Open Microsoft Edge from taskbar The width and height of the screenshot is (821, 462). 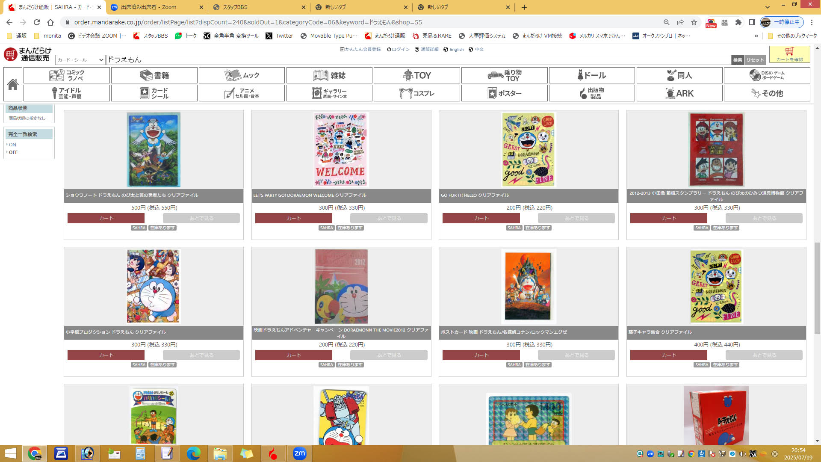(194, 453)
